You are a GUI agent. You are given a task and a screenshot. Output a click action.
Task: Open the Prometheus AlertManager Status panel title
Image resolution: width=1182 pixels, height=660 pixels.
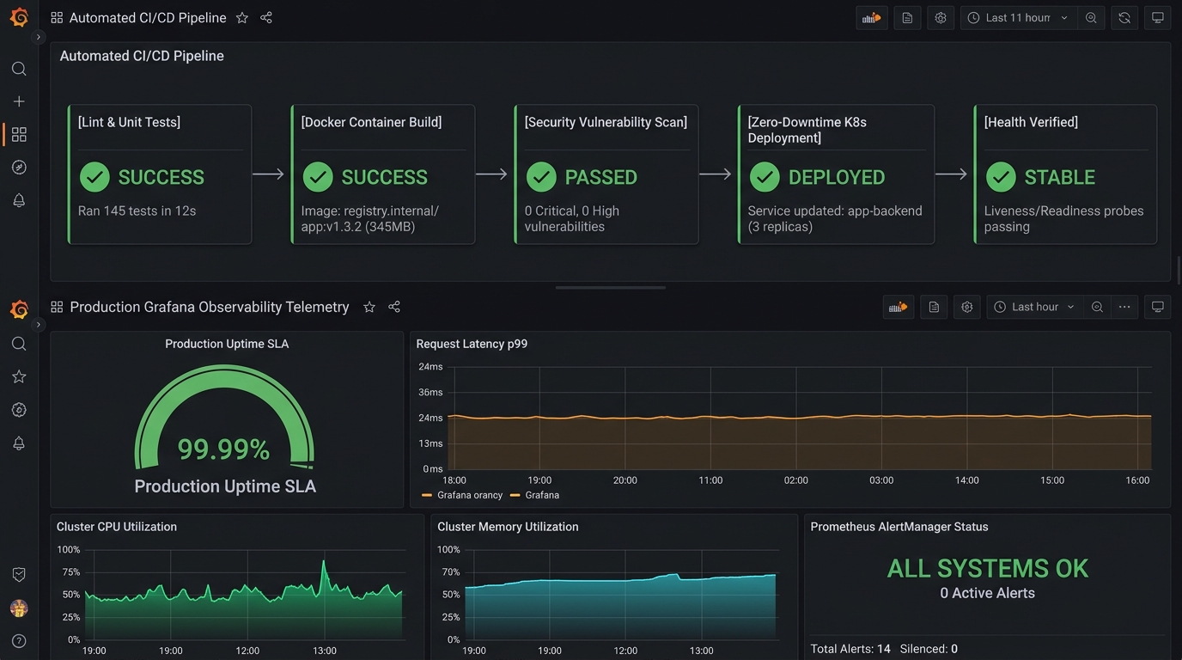[899, 527]
